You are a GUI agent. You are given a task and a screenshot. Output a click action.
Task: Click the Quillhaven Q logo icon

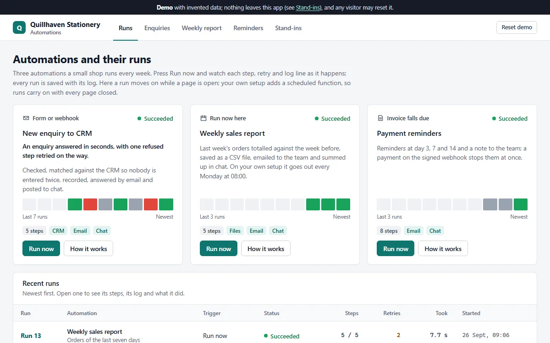19,27
